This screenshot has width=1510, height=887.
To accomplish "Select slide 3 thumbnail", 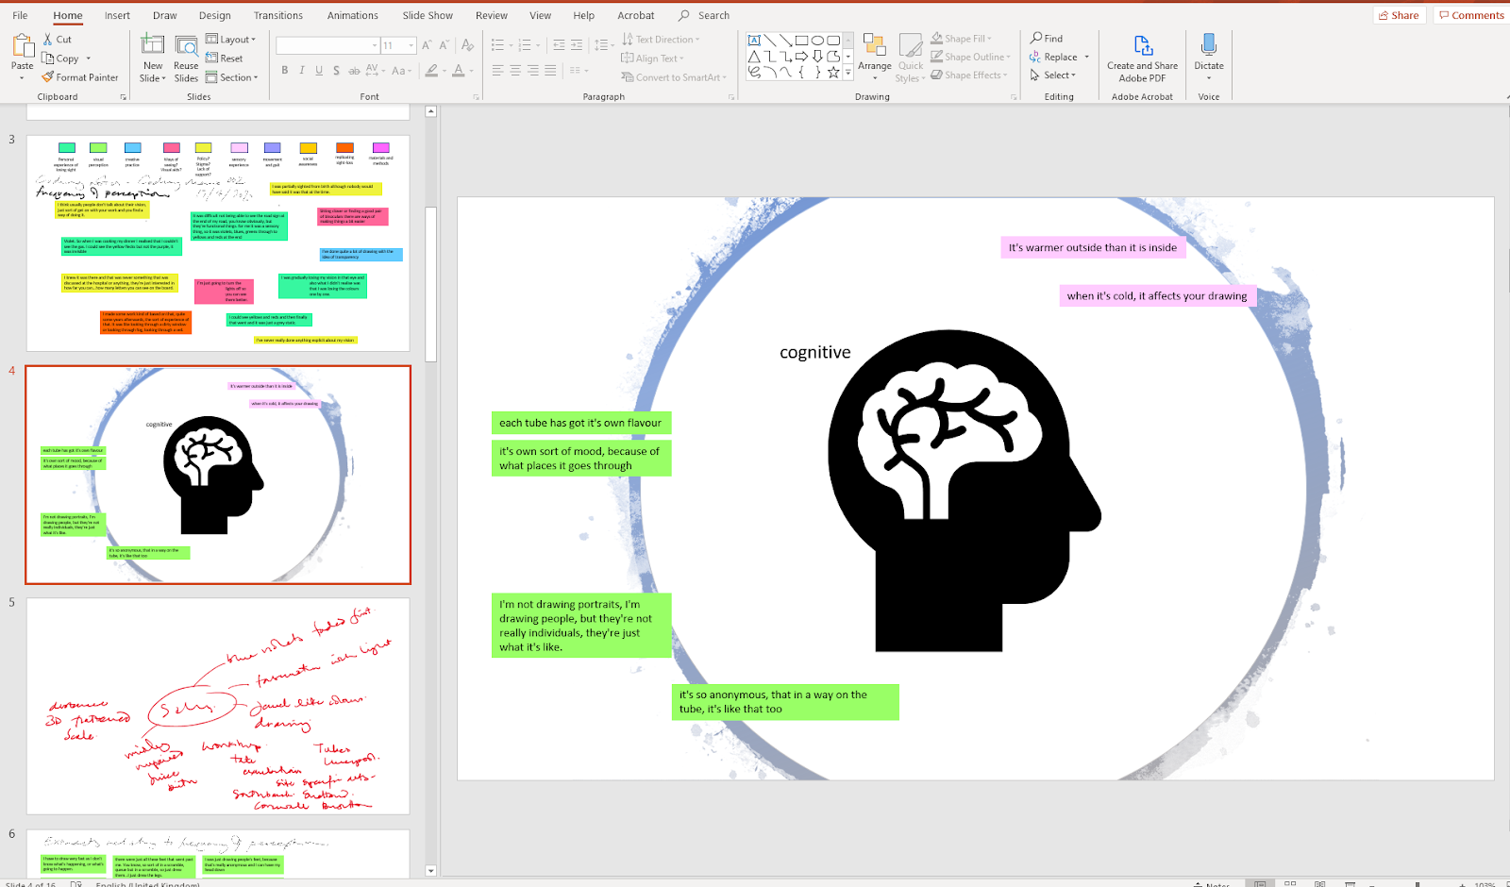I will click(x=218, y=243).
